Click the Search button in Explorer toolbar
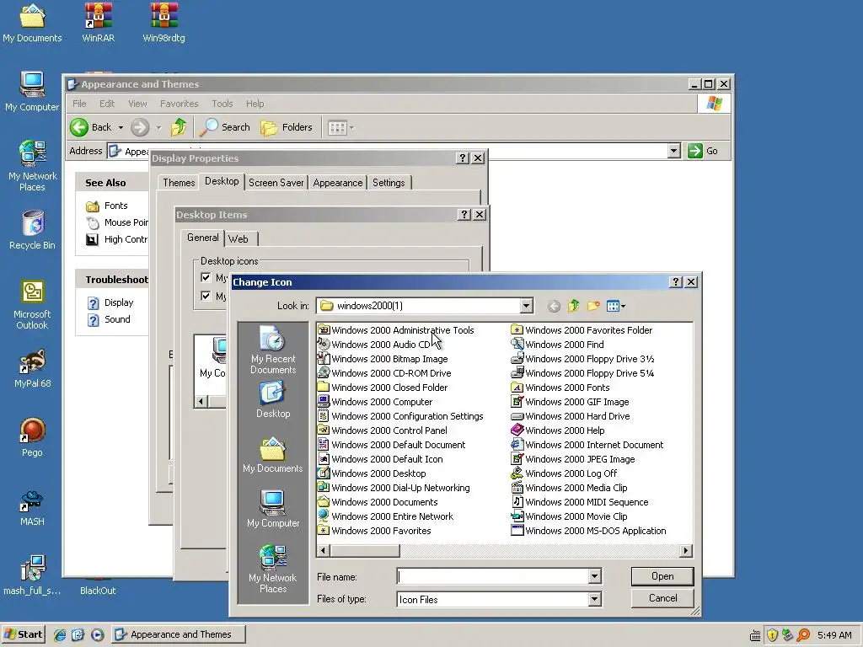 (x=225, y=128)
